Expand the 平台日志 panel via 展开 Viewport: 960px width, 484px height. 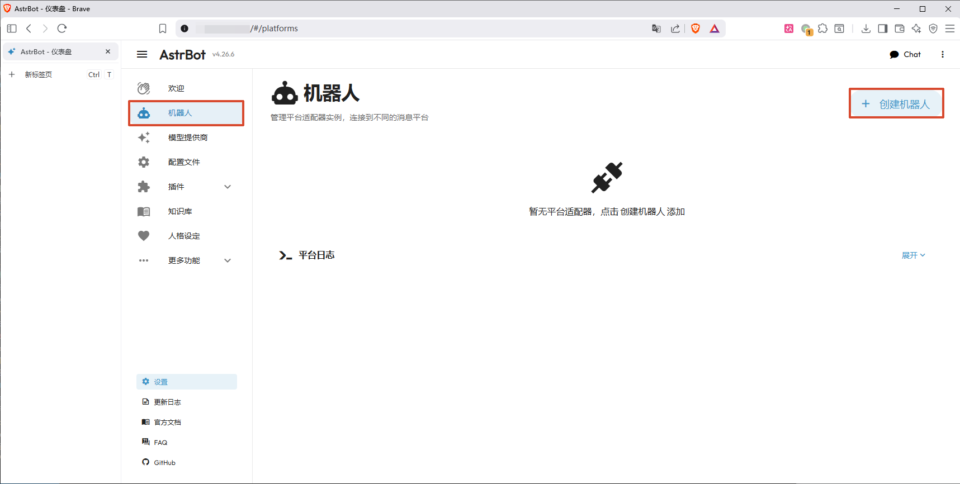(913, 255)
